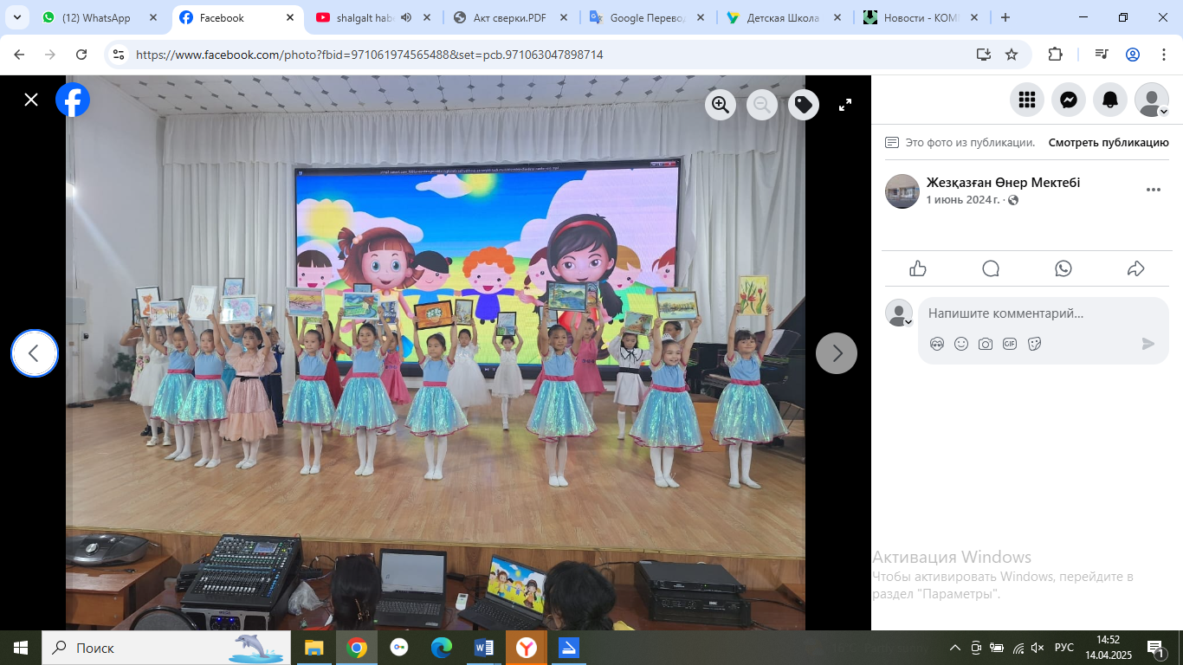The height and width of the screenshot is (665, 1183).
Task: Zoom in on the photo
Action: click(720, 105)
